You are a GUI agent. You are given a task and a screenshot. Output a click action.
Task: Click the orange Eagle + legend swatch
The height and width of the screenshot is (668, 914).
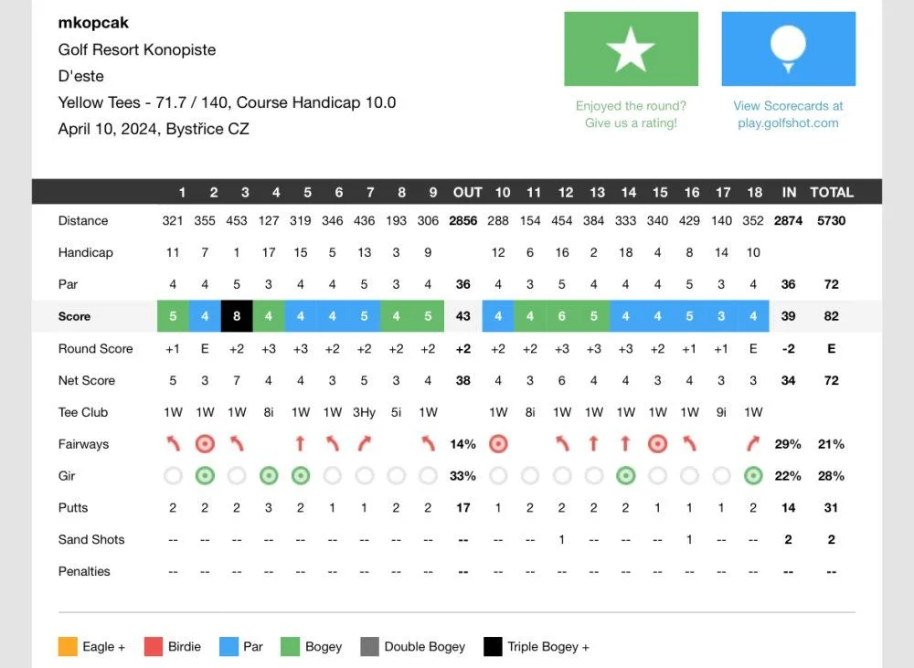pyautogui.click(x=68, y=646)
